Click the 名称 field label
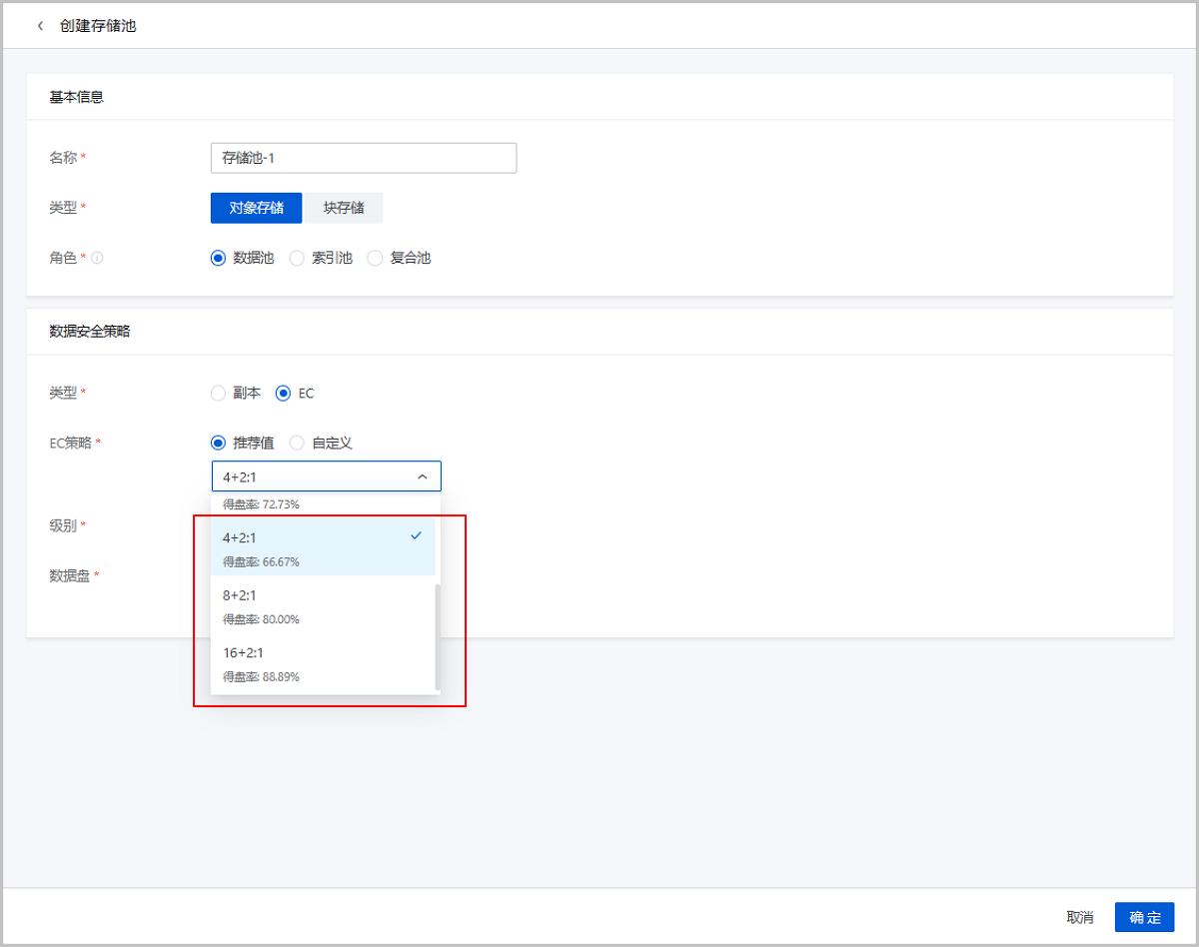 (x=63, y=158)
